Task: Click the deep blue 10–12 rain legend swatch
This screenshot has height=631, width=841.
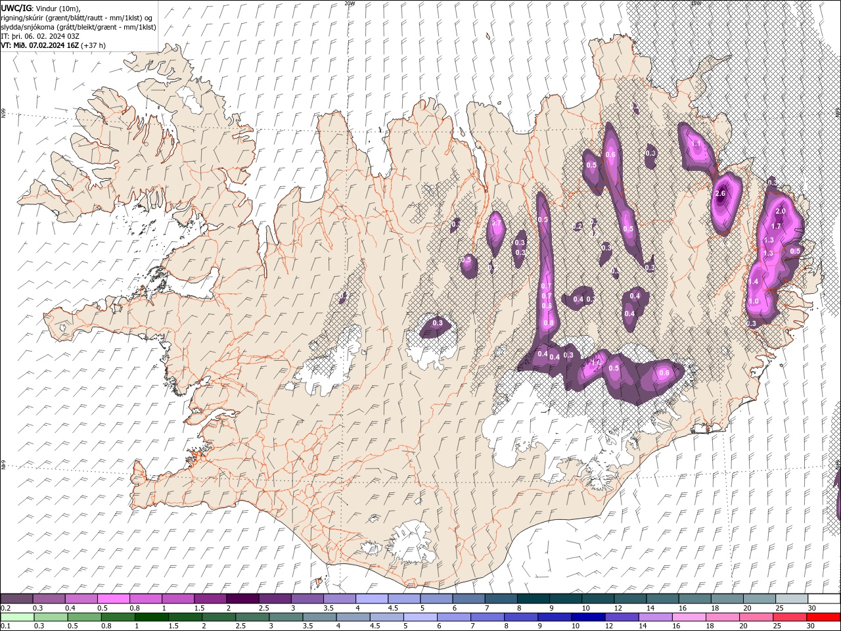Action: click(x=588, y=617)
